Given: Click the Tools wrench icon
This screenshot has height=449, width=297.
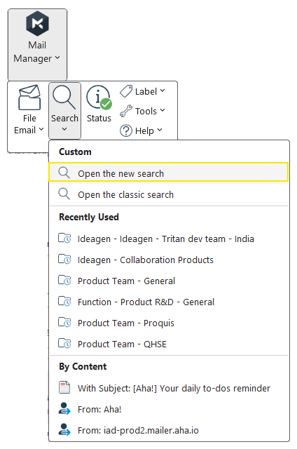Looking at the screenshot, I should click(x=126, y=111).
